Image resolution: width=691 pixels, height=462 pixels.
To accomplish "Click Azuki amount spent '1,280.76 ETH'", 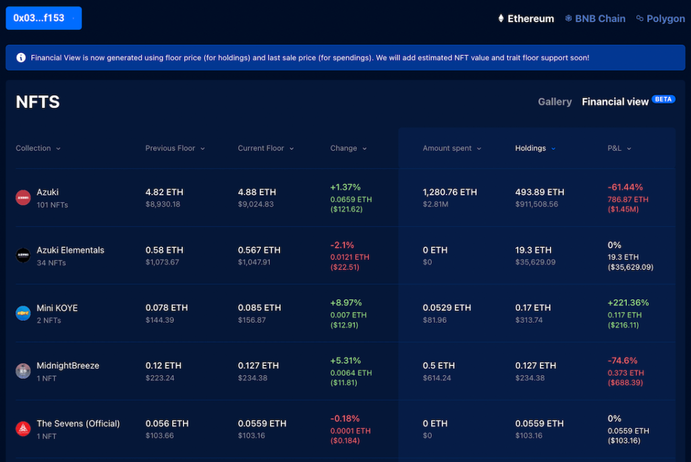I will [450, 192].
